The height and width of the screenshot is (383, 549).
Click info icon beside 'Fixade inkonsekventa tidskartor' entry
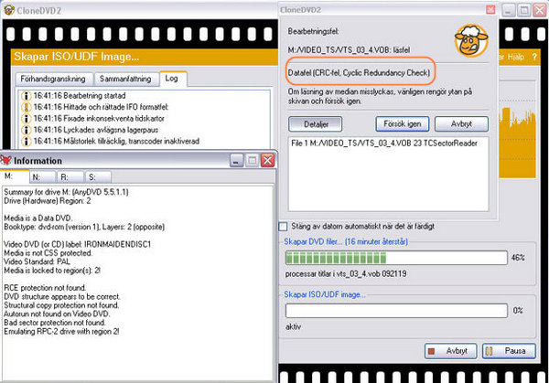click(26, 119)
